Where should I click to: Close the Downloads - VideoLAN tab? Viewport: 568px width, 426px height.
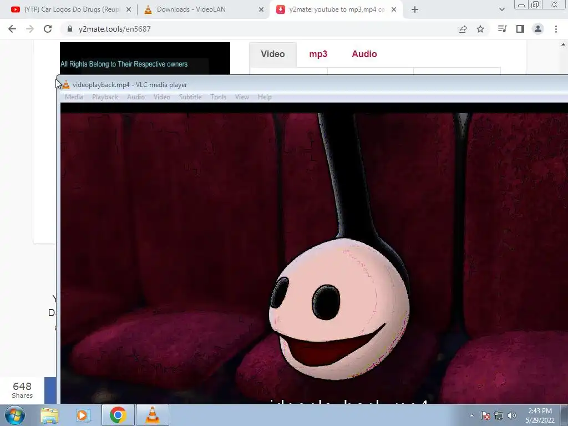point(261,10)
